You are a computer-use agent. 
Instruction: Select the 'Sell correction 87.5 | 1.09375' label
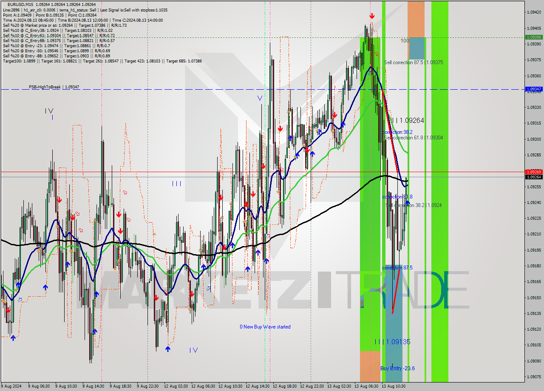(x=414, y=62)
